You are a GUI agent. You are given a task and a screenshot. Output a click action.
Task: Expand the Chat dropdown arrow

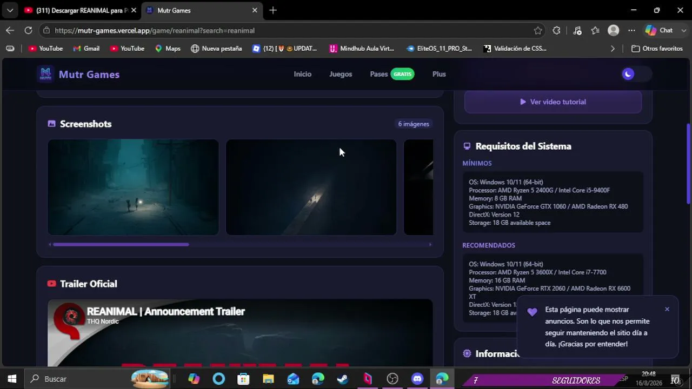pos(683,30)
